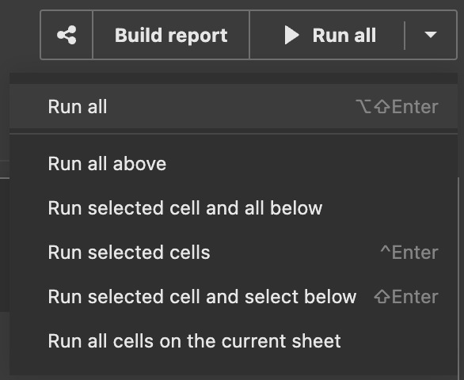Click the caret symbol before Enter for selected cells
This screenshot has height=380, width=464.
coord(386,249)
